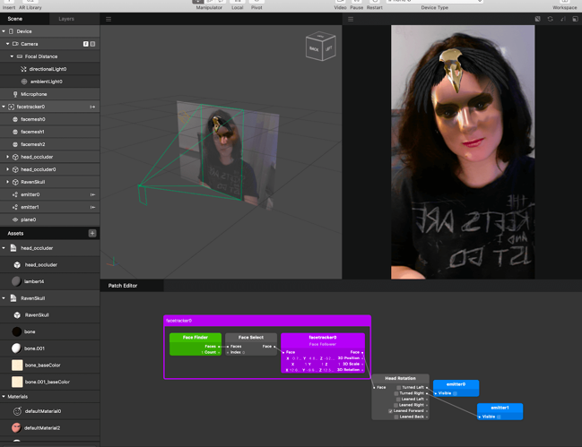Select the head_occluder mesh asset

click(x=49, y=265)
